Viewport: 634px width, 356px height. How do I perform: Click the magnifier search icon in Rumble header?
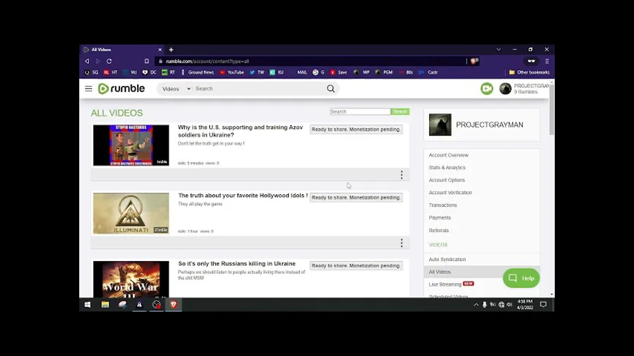pos(331,89)
